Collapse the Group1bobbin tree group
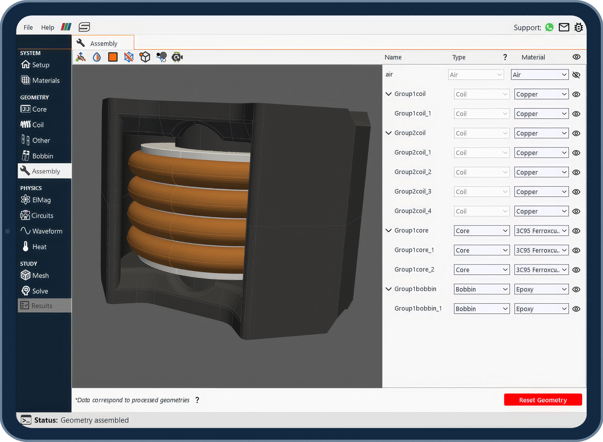603x442 pixels. click(388, 289)
